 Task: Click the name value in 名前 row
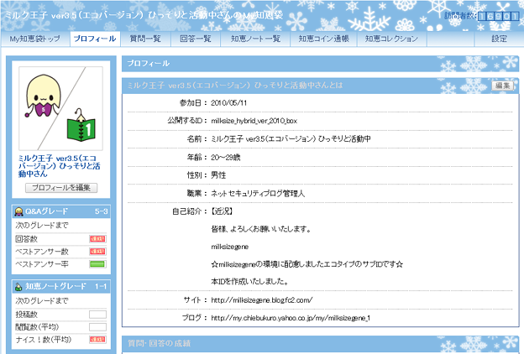[x=291, y=139]
